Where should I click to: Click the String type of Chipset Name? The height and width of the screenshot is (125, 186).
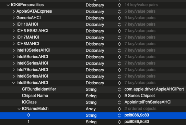tap(91, 96)
